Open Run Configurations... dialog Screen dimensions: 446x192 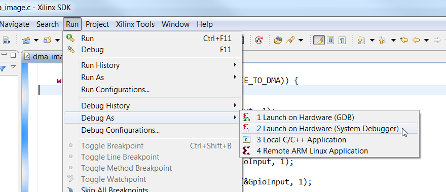pos(153,90)
